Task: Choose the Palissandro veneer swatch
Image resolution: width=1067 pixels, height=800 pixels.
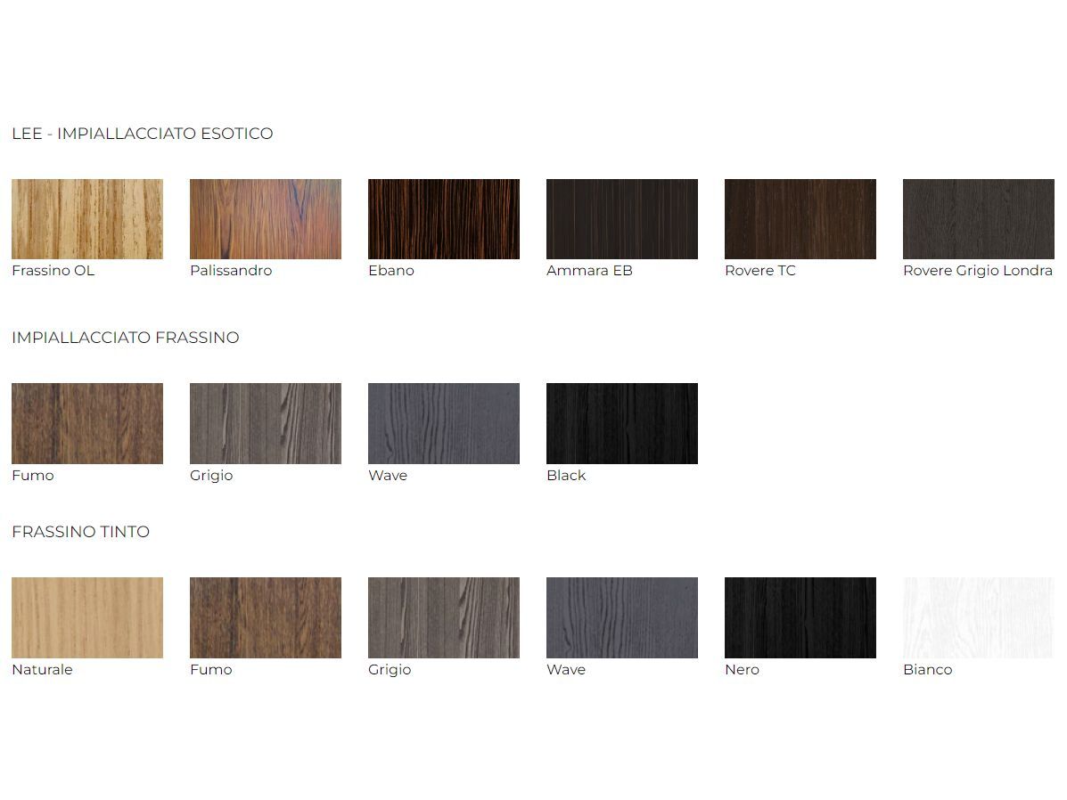Action: tap(266, 219)
